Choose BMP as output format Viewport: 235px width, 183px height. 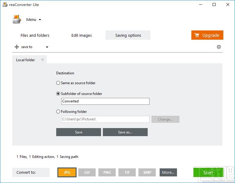pos(147,172)
